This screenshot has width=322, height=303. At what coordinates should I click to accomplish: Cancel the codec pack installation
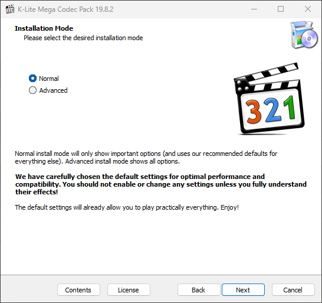tap(293, 290)
